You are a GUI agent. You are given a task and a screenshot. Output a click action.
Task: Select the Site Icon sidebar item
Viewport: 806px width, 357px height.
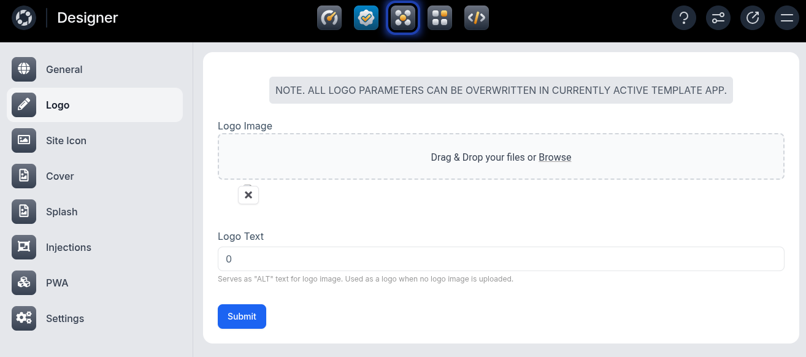point(66,140)
